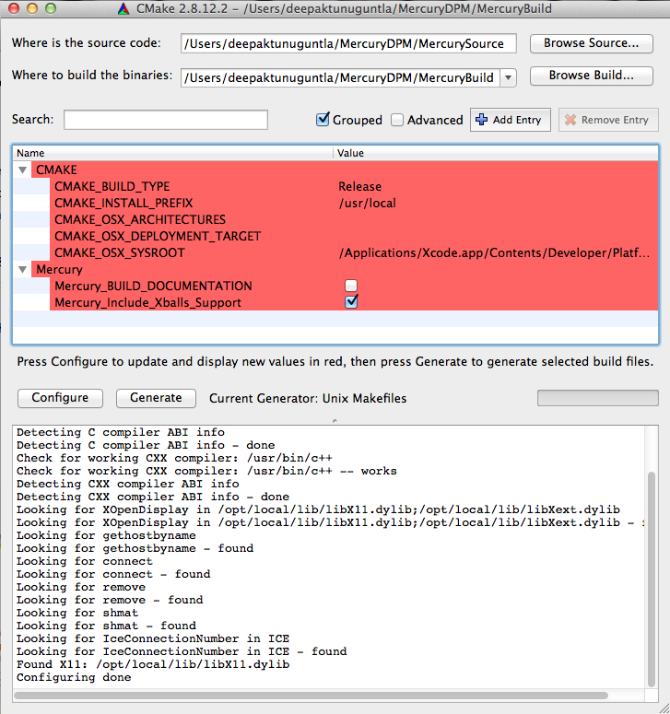Click the progress bar beside Current Generator
The image size is (670, 714).
[597, 397]
